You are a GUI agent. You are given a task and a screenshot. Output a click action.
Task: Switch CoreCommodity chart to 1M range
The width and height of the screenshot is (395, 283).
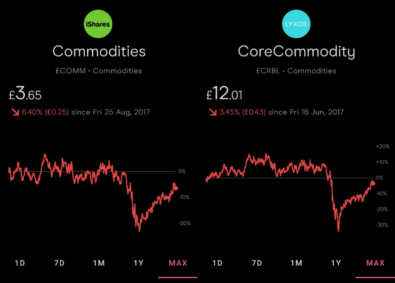pos(296,263)
